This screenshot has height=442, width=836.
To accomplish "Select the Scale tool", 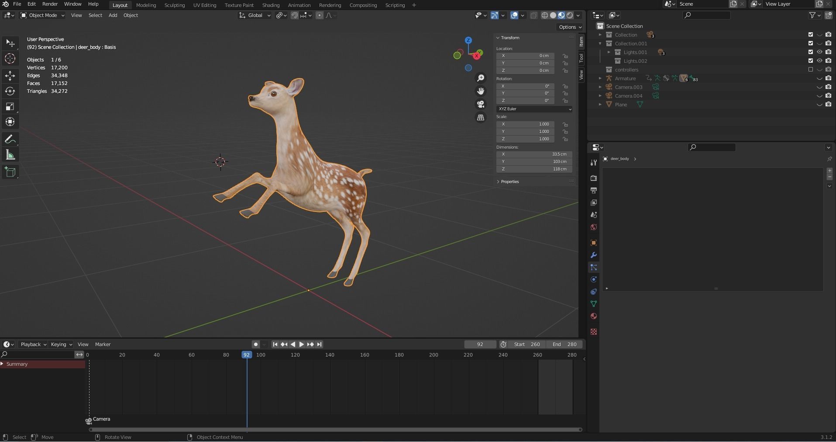I will coord(10,106).
